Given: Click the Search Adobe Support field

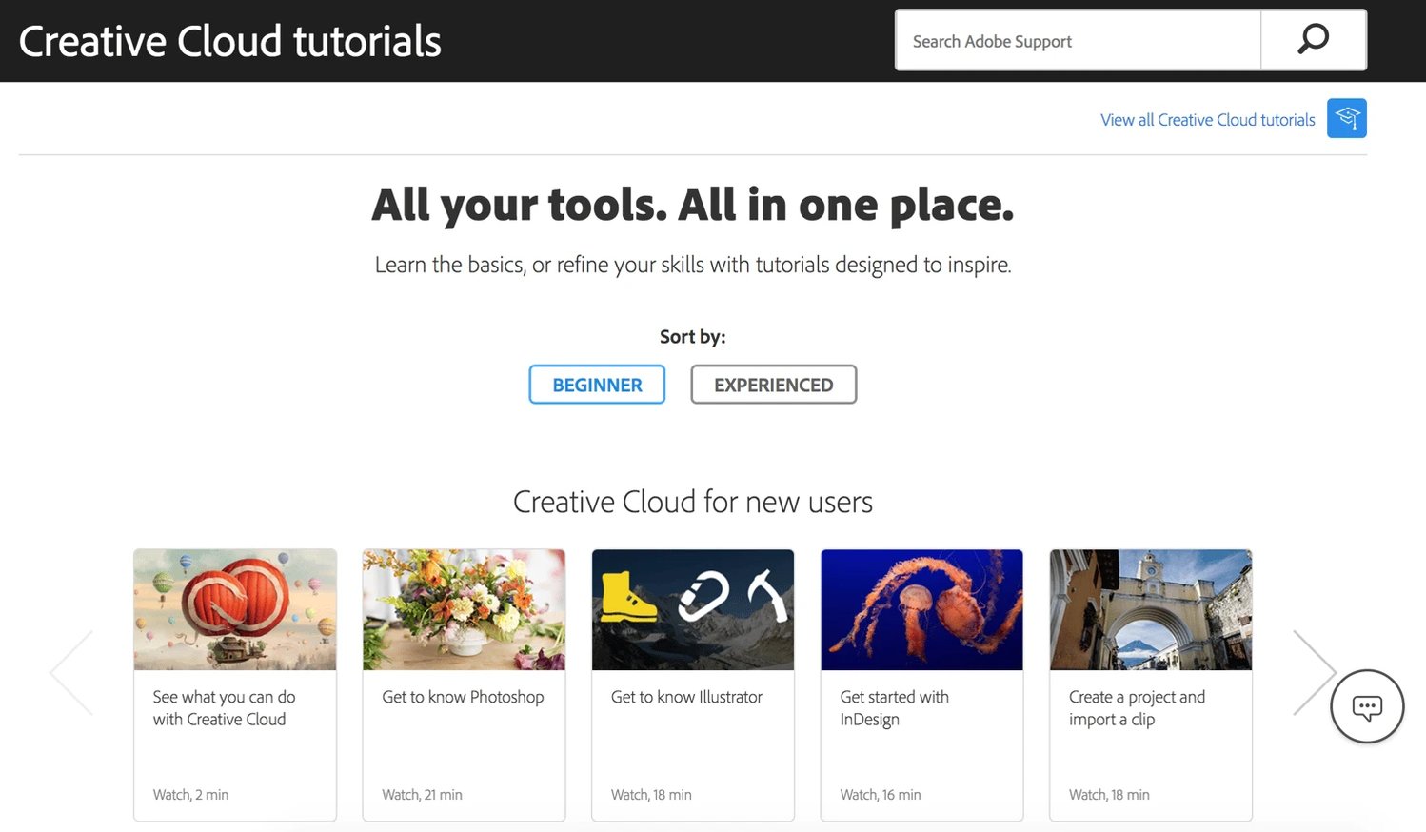Looking at the screenshot, I should (x=1078, y=41).
